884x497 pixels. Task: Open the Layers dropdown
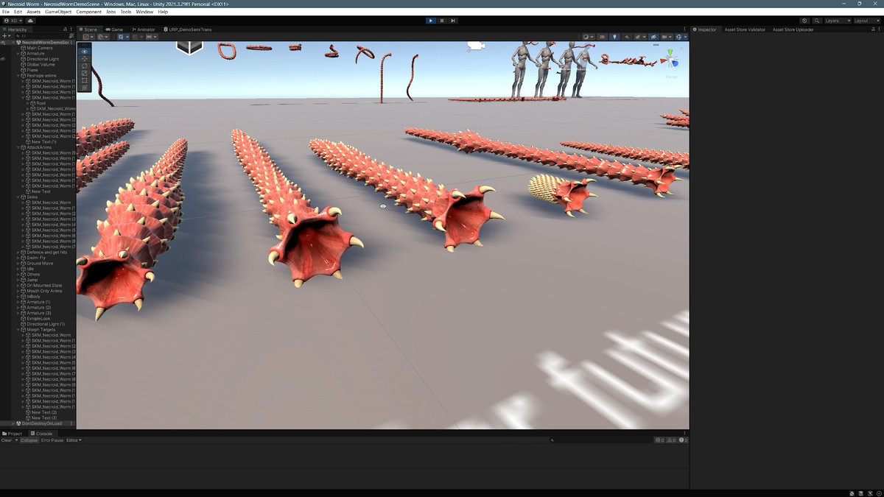coord(837,21)
